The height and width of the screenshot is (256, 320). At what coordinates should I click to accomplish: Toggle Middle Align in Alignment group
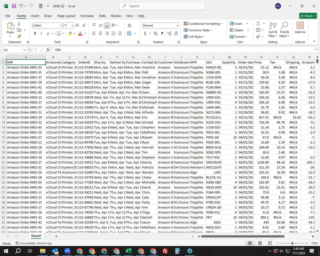tap(100, 25)
